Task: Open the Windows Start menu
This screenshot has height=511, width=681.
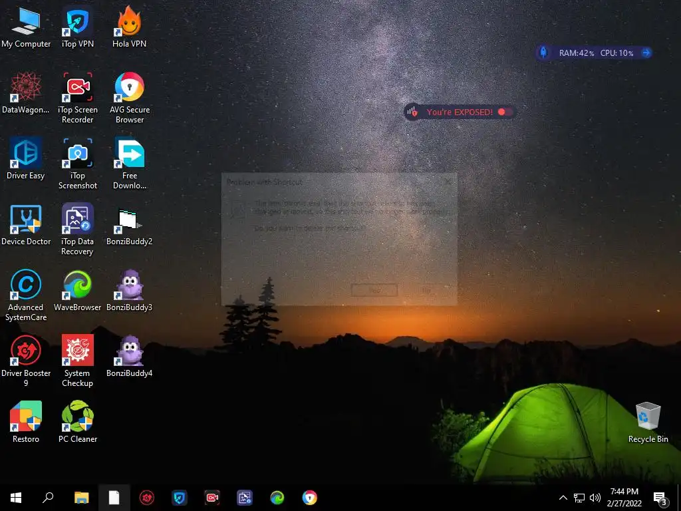Action: coord(16,498)
